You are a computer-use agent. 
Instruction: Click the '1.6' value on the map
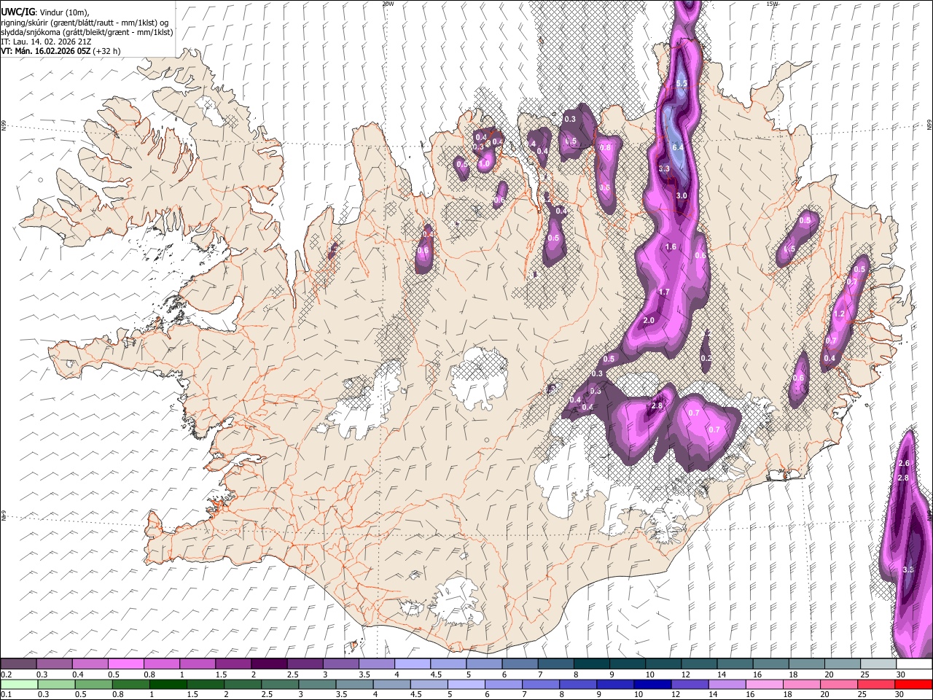[671, 247]
